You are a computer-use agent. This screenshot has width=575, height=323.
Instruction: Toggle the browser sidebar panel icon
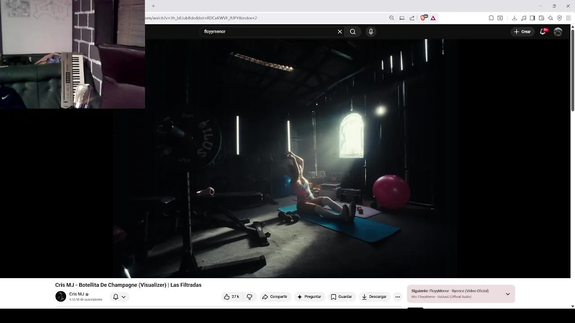point(532,18)
